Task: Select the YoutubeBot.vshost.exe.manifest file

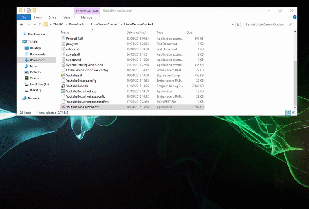Action: (132, 102)
